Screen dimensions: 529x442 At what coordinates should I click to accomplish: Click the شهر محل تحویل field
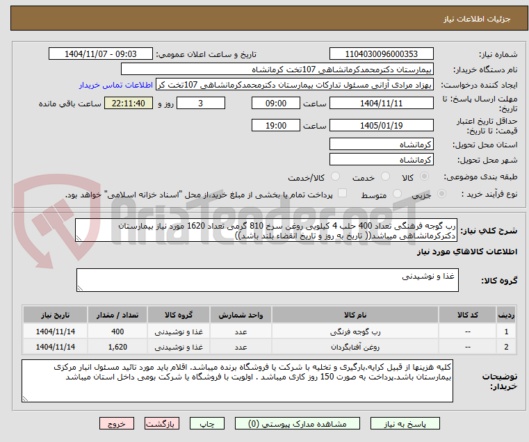pyautogui.click(x=381, y=160)
